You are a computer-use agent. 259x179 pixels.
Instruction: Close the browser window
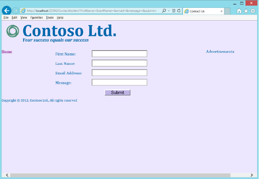[x=251, y=3]
